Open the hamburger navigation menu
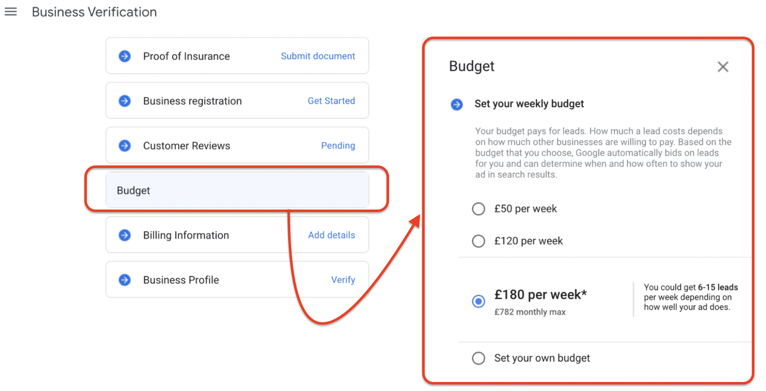 tap(11, 12)
